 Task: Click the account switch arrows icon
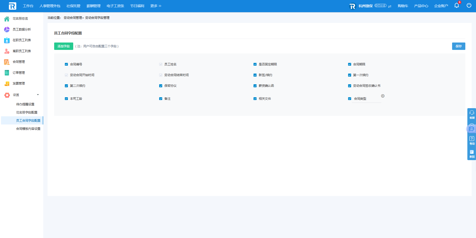click(390, 6)
